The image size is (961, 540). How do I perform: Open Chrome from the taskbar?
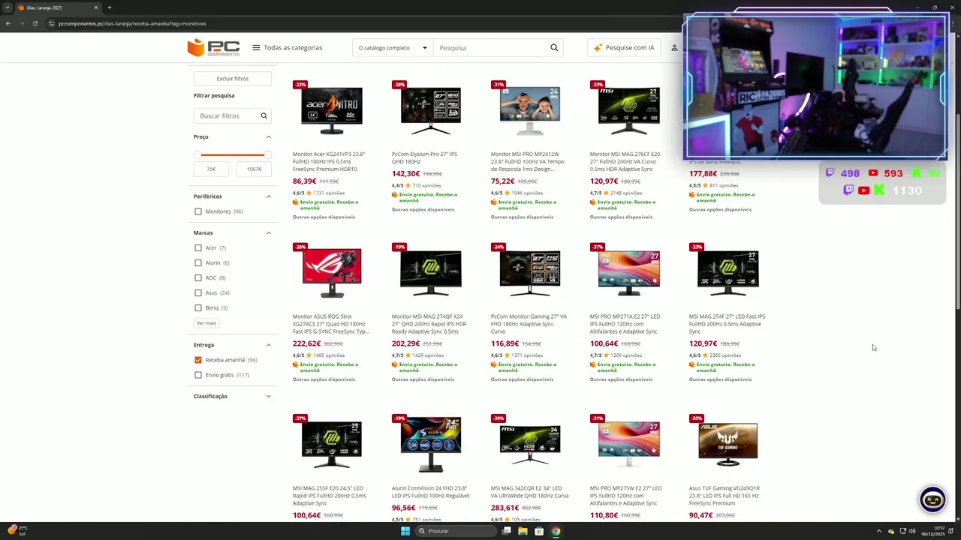[x=556, y=531]
